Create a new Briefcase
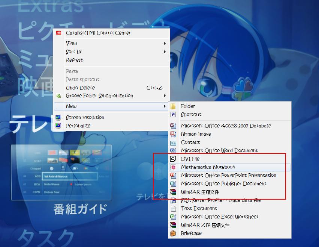The width and height of the screenshot is (319, 247). 230,233
